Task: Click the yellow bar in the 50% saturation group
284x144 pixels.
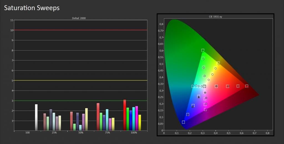Action: (x=87, y=119)
